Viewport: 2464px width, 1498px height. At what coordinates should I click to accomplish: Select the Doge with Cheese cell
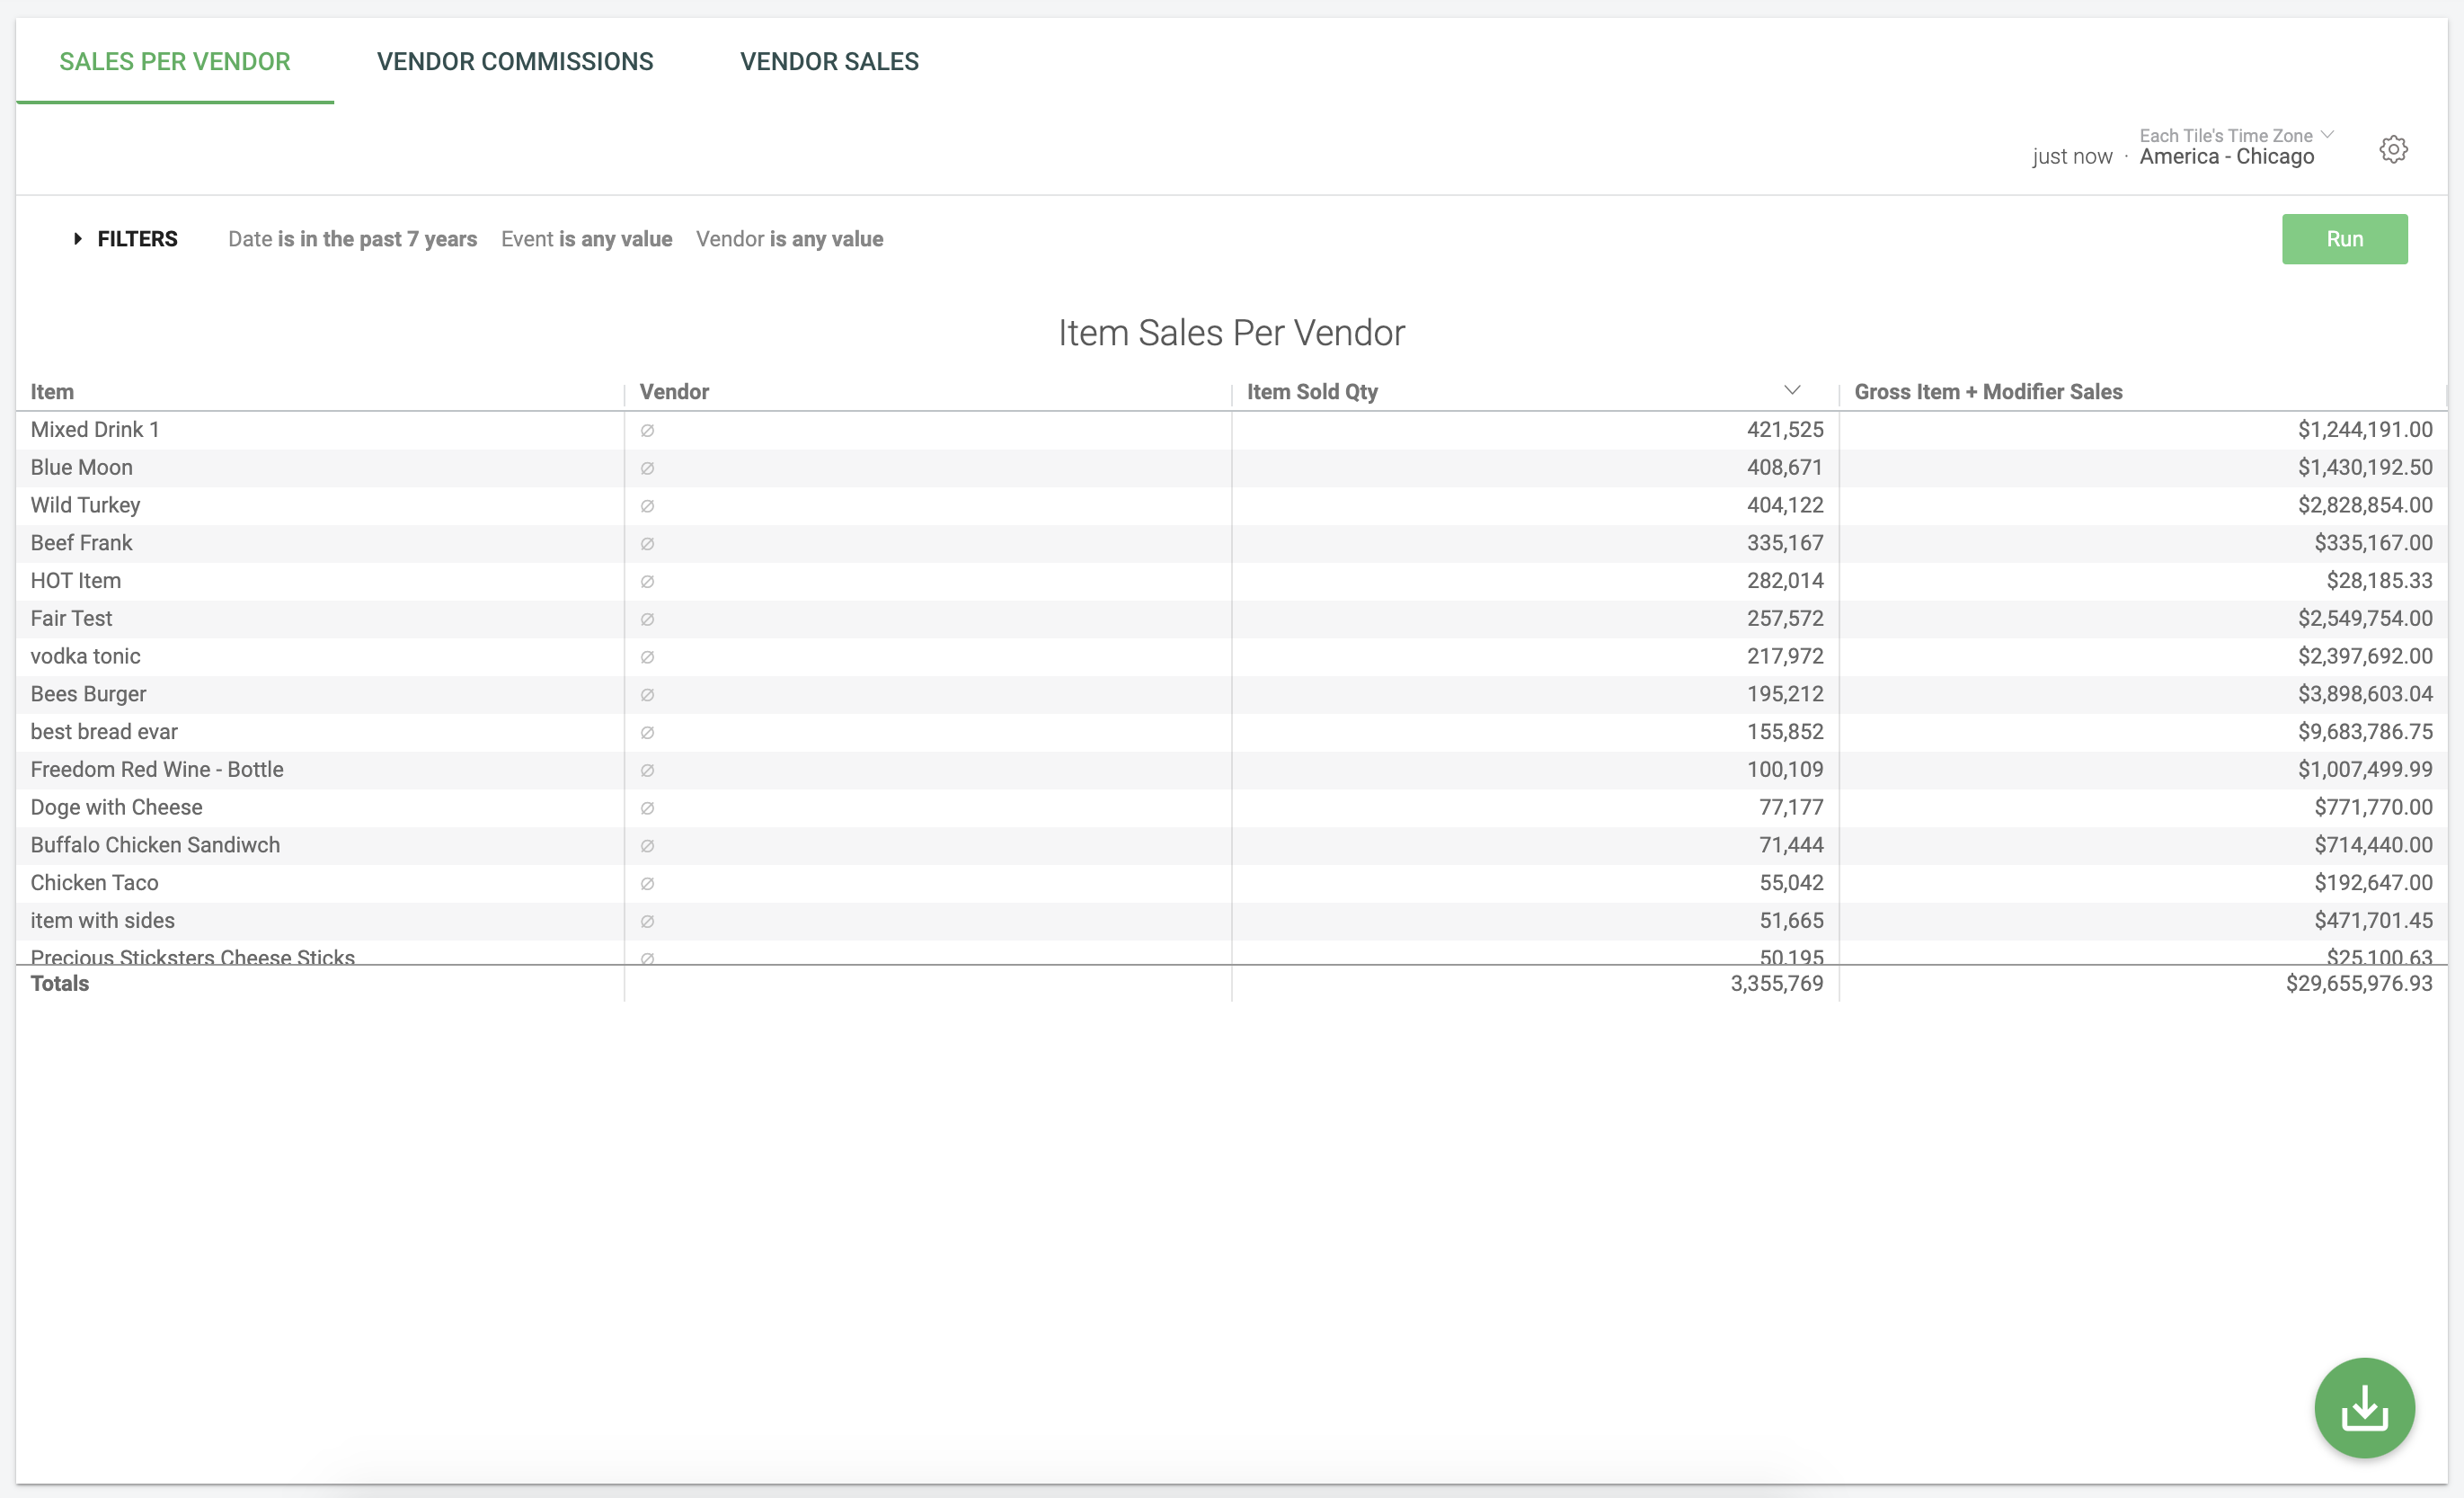click(x=320, y=807)
